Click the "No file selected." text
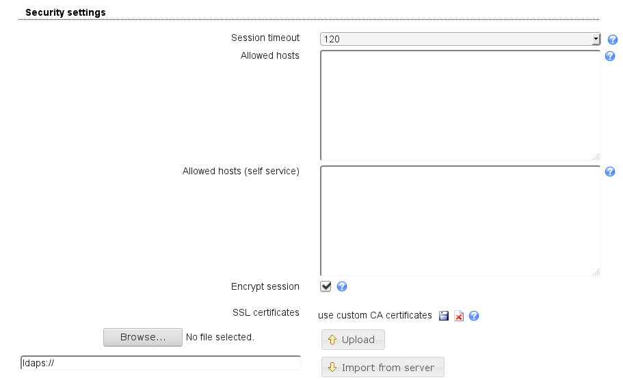This screenshot has width=623, height=380. click(220, 337)
